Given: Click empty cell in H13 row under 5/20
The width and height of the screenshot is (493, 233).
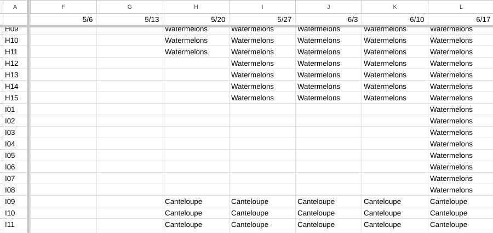Looking at the screenshot, I should coord(196,75).
